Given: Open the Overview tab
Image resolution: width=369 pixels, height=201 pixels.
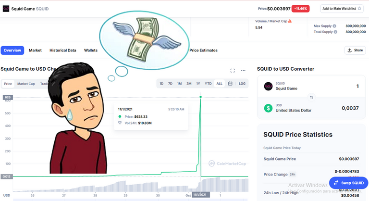Looking at the screenshot, I should [x=12, y=50].
